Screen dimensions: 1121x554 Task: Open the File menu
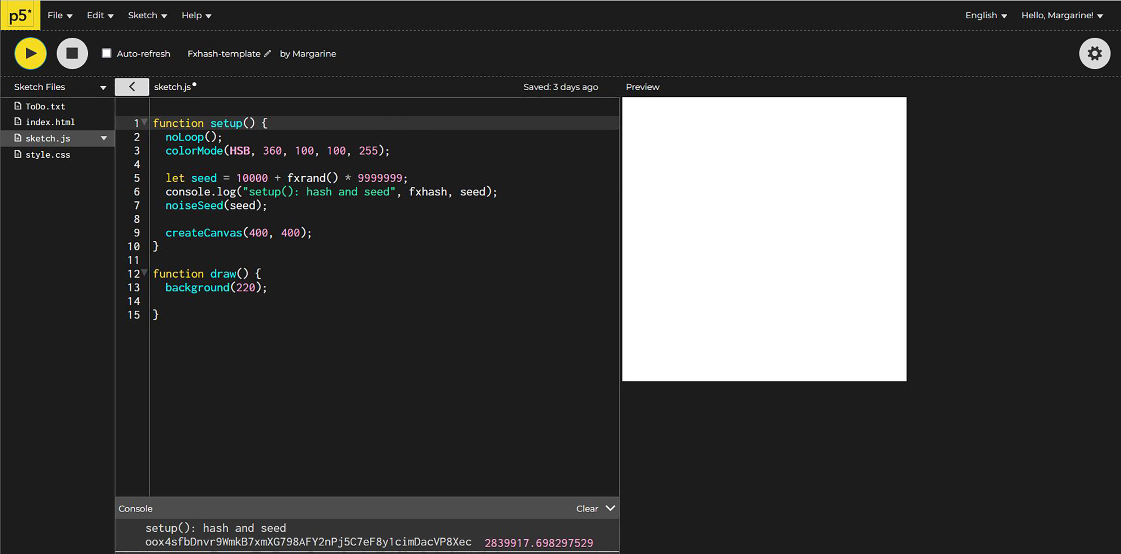[x=60, y=16]
